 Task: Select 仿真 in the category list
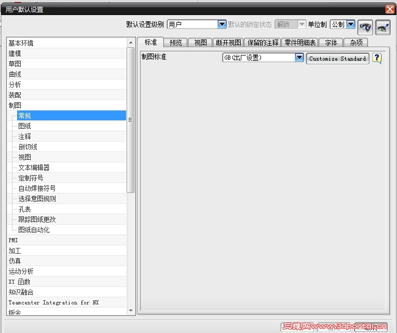coord(66,261)
